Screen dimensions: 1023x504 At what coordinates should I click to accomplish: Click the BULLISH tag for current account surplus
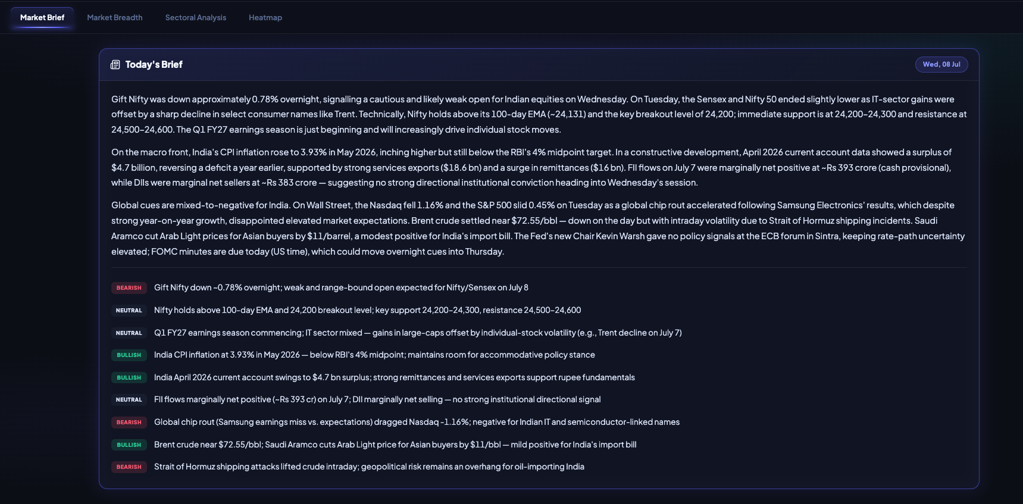click(x=129, y=378)
